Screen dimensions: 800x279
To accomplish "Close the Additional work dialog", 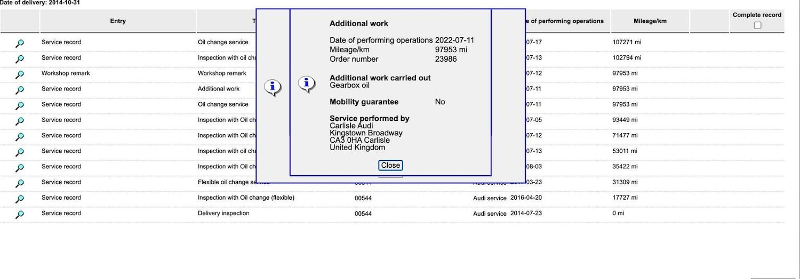I will point(390,166).
